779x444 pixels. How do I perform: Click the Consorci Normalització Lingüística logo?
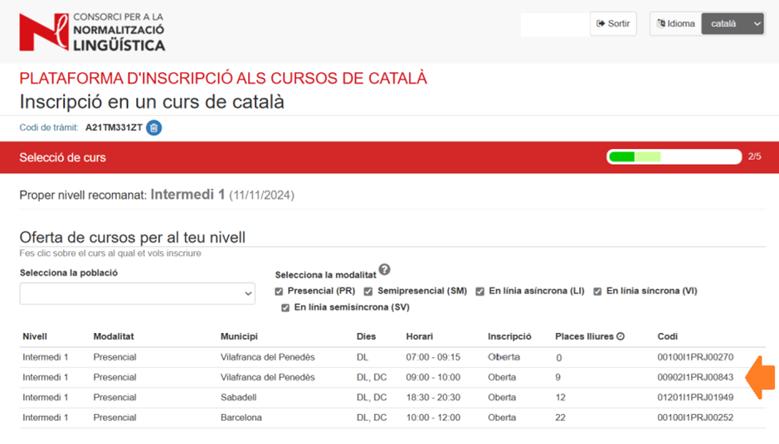[x=91, y=31]
